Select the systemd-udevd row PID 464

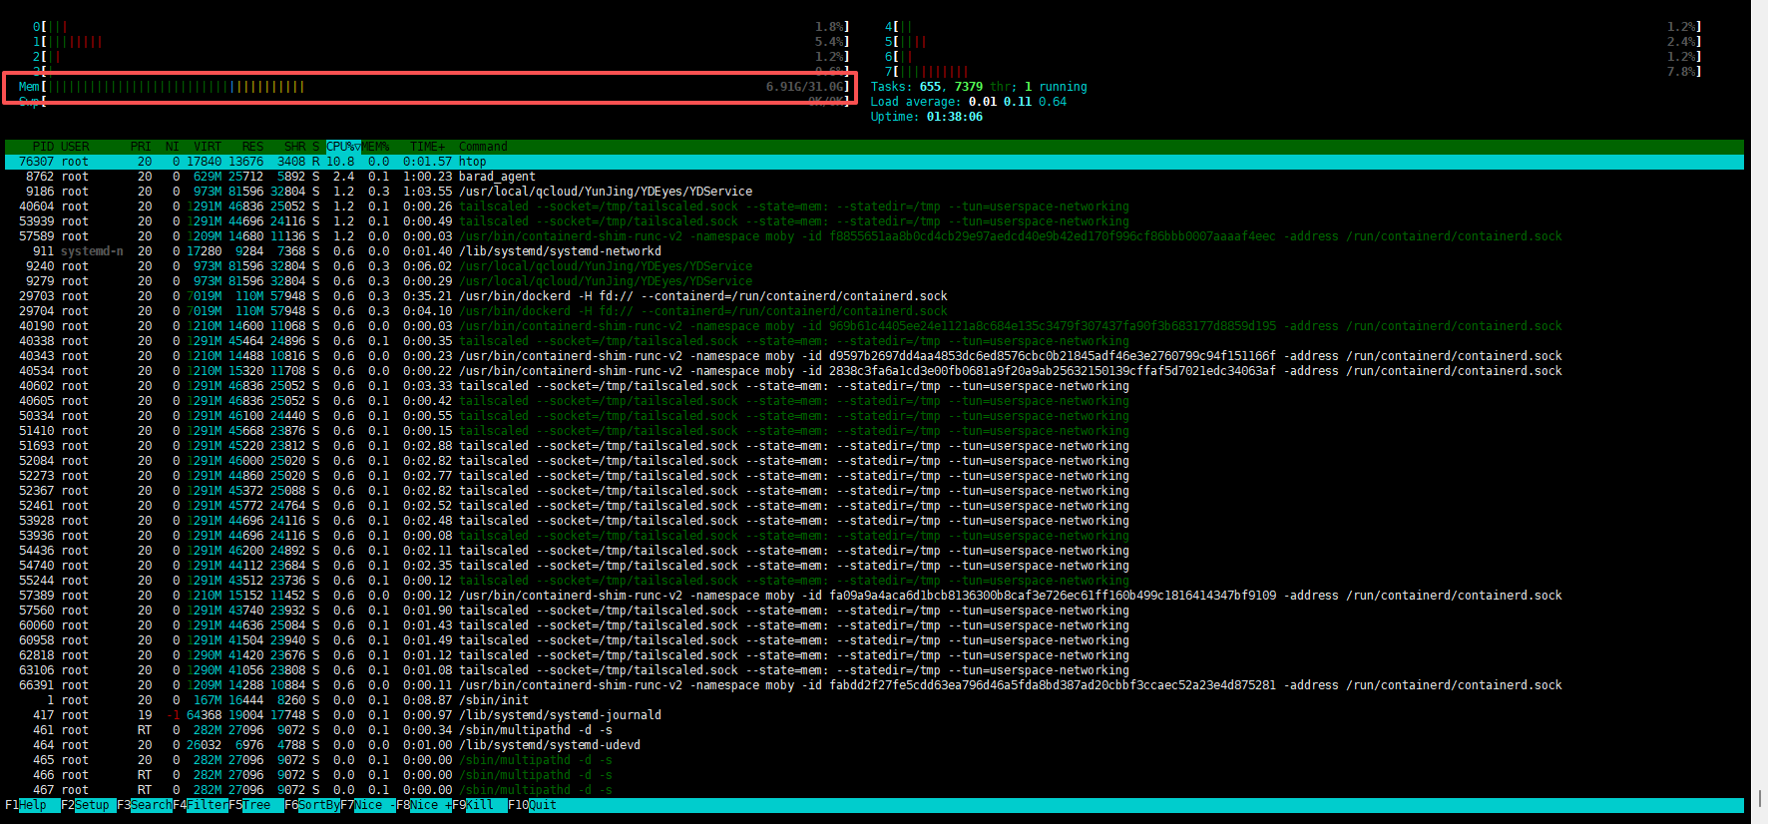[x=874, y=745]
